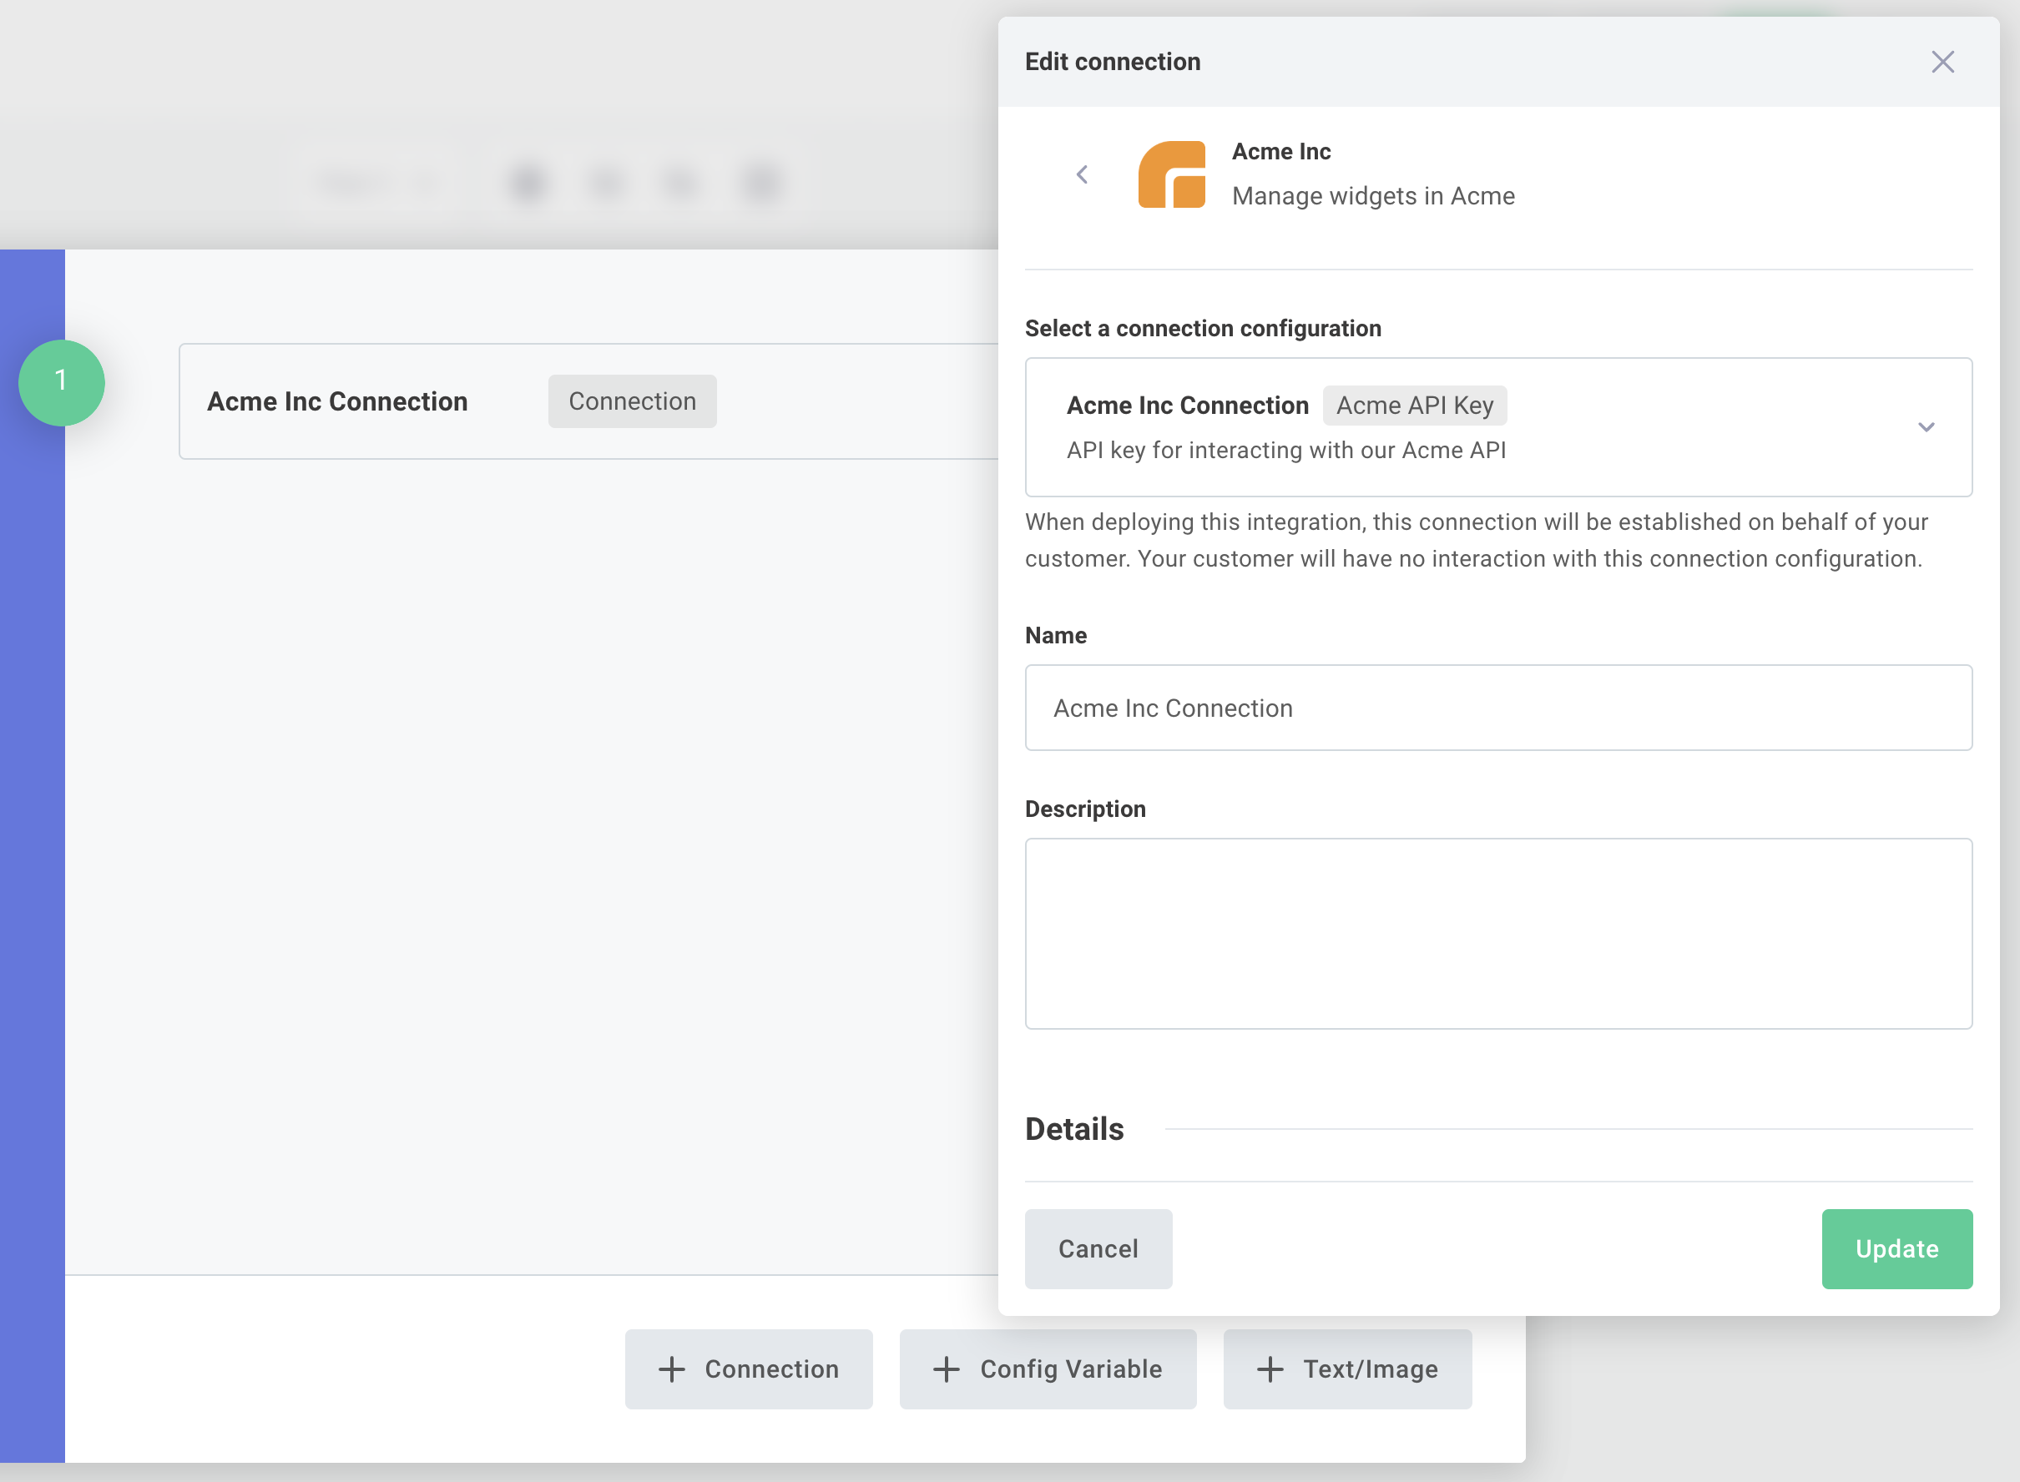The height and width of the screenshot is (1482, 2020).
Task: Click inside the Name input field
Action: pos(1497,708)
